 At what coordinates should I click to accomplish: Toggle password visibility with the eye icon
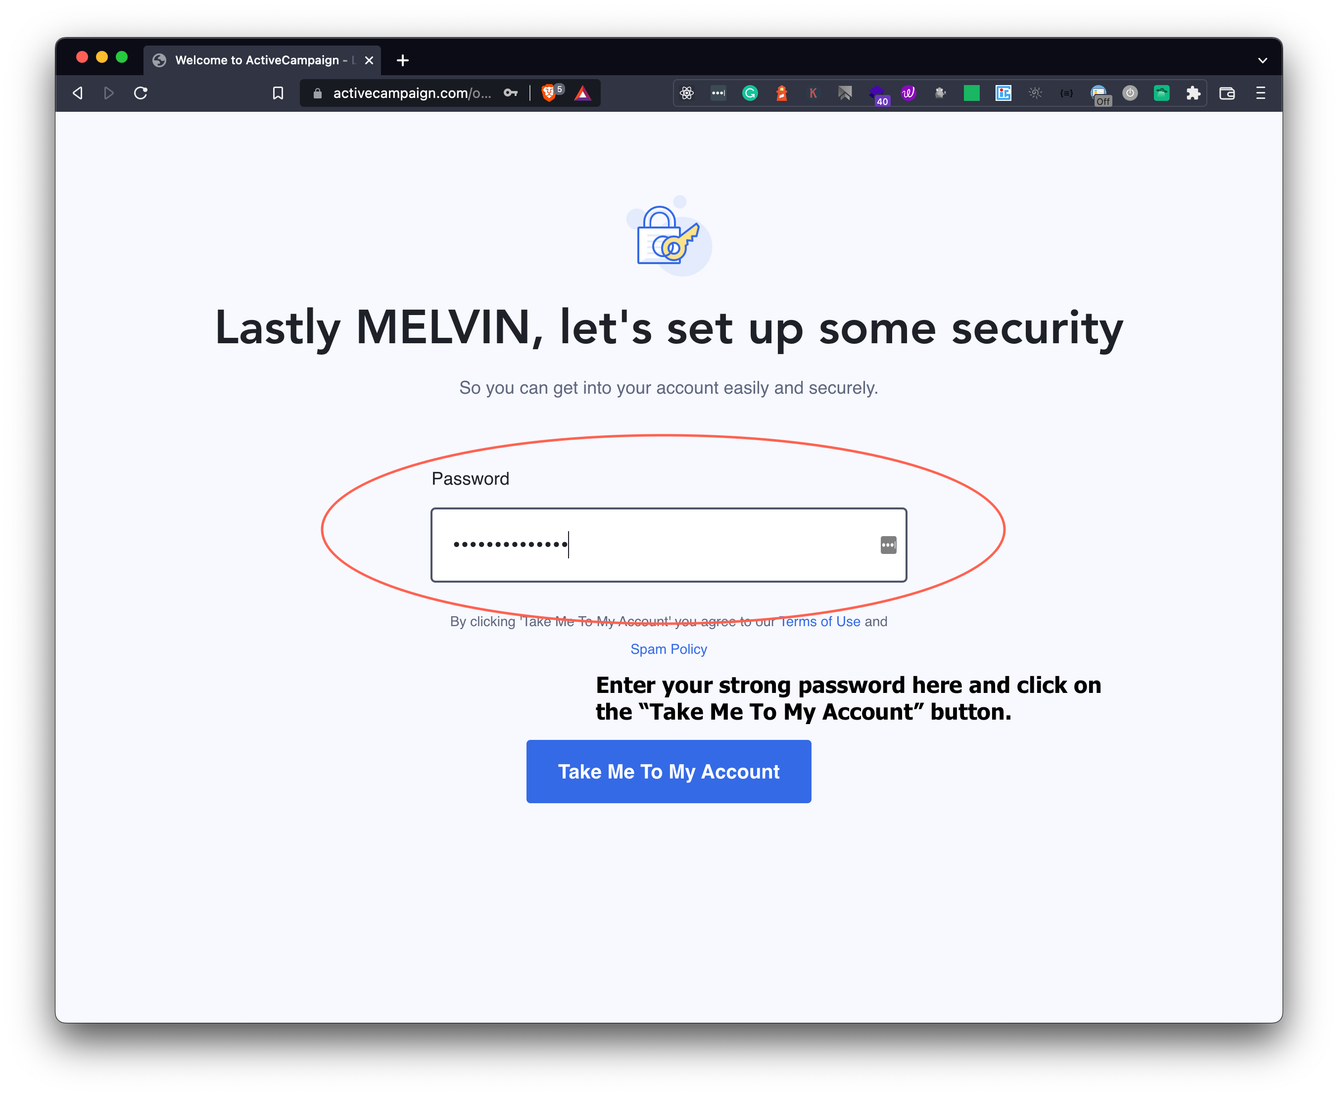click(x=889, y=543)
